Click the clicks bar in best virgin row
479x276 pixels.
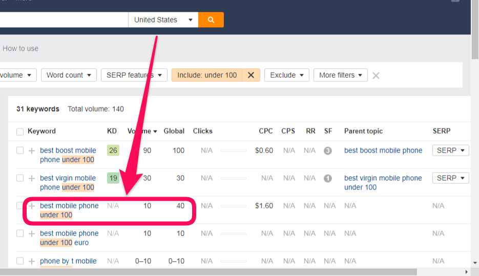[234, 178]
